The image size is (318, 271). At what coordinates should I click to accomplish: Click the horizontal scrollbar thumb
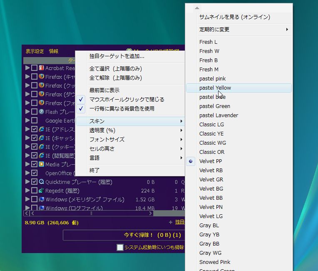tap(91, 213)
